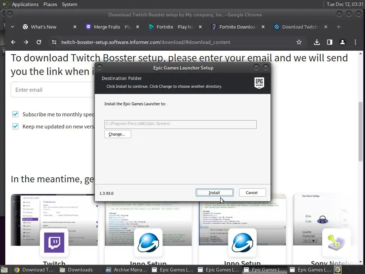The height and width of the screenshot is (274, 365).
Task: Open site information icon in address bar
Action: [54, 42]
